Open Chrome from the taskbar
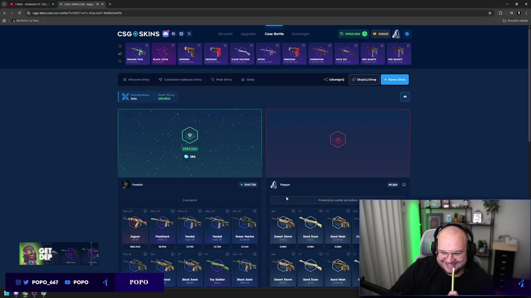531x298 pixels. click(25, 293)
